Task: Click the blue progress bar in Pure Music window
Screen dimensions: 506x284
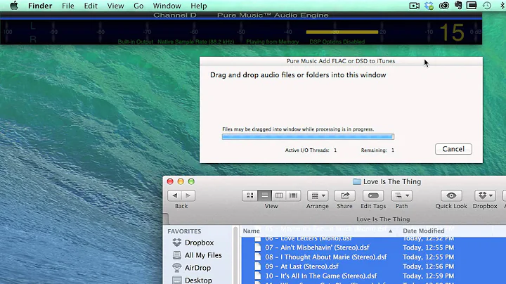Action: click(308, 137)
